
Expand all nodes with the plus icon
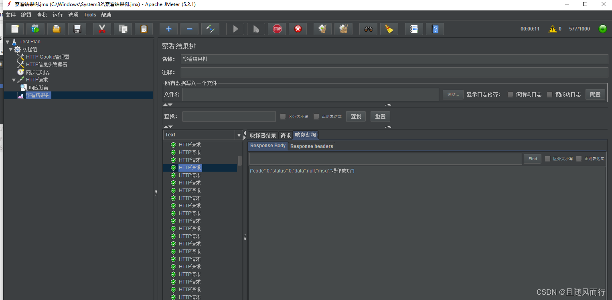tap(169, 29)
